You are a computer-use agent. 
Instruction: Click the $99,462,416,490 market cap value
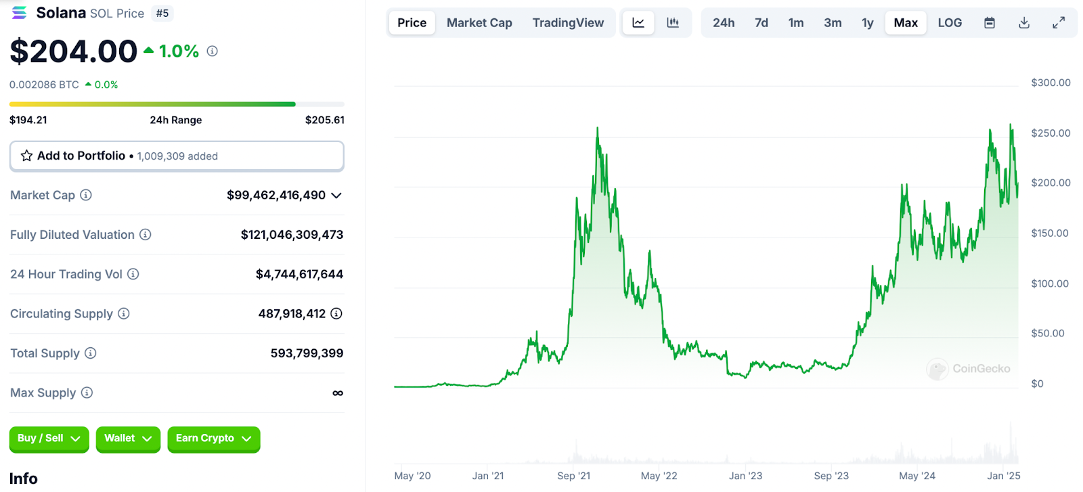276,195
